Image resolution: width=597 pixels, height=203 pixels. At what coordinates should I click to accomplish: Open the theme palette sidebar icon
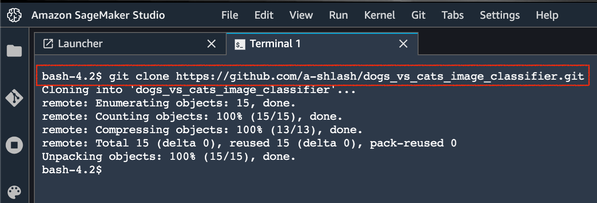click(x=14, y=192)
